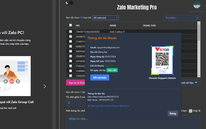Click the Zalo Marketing Pro title

tap(137, 7)
